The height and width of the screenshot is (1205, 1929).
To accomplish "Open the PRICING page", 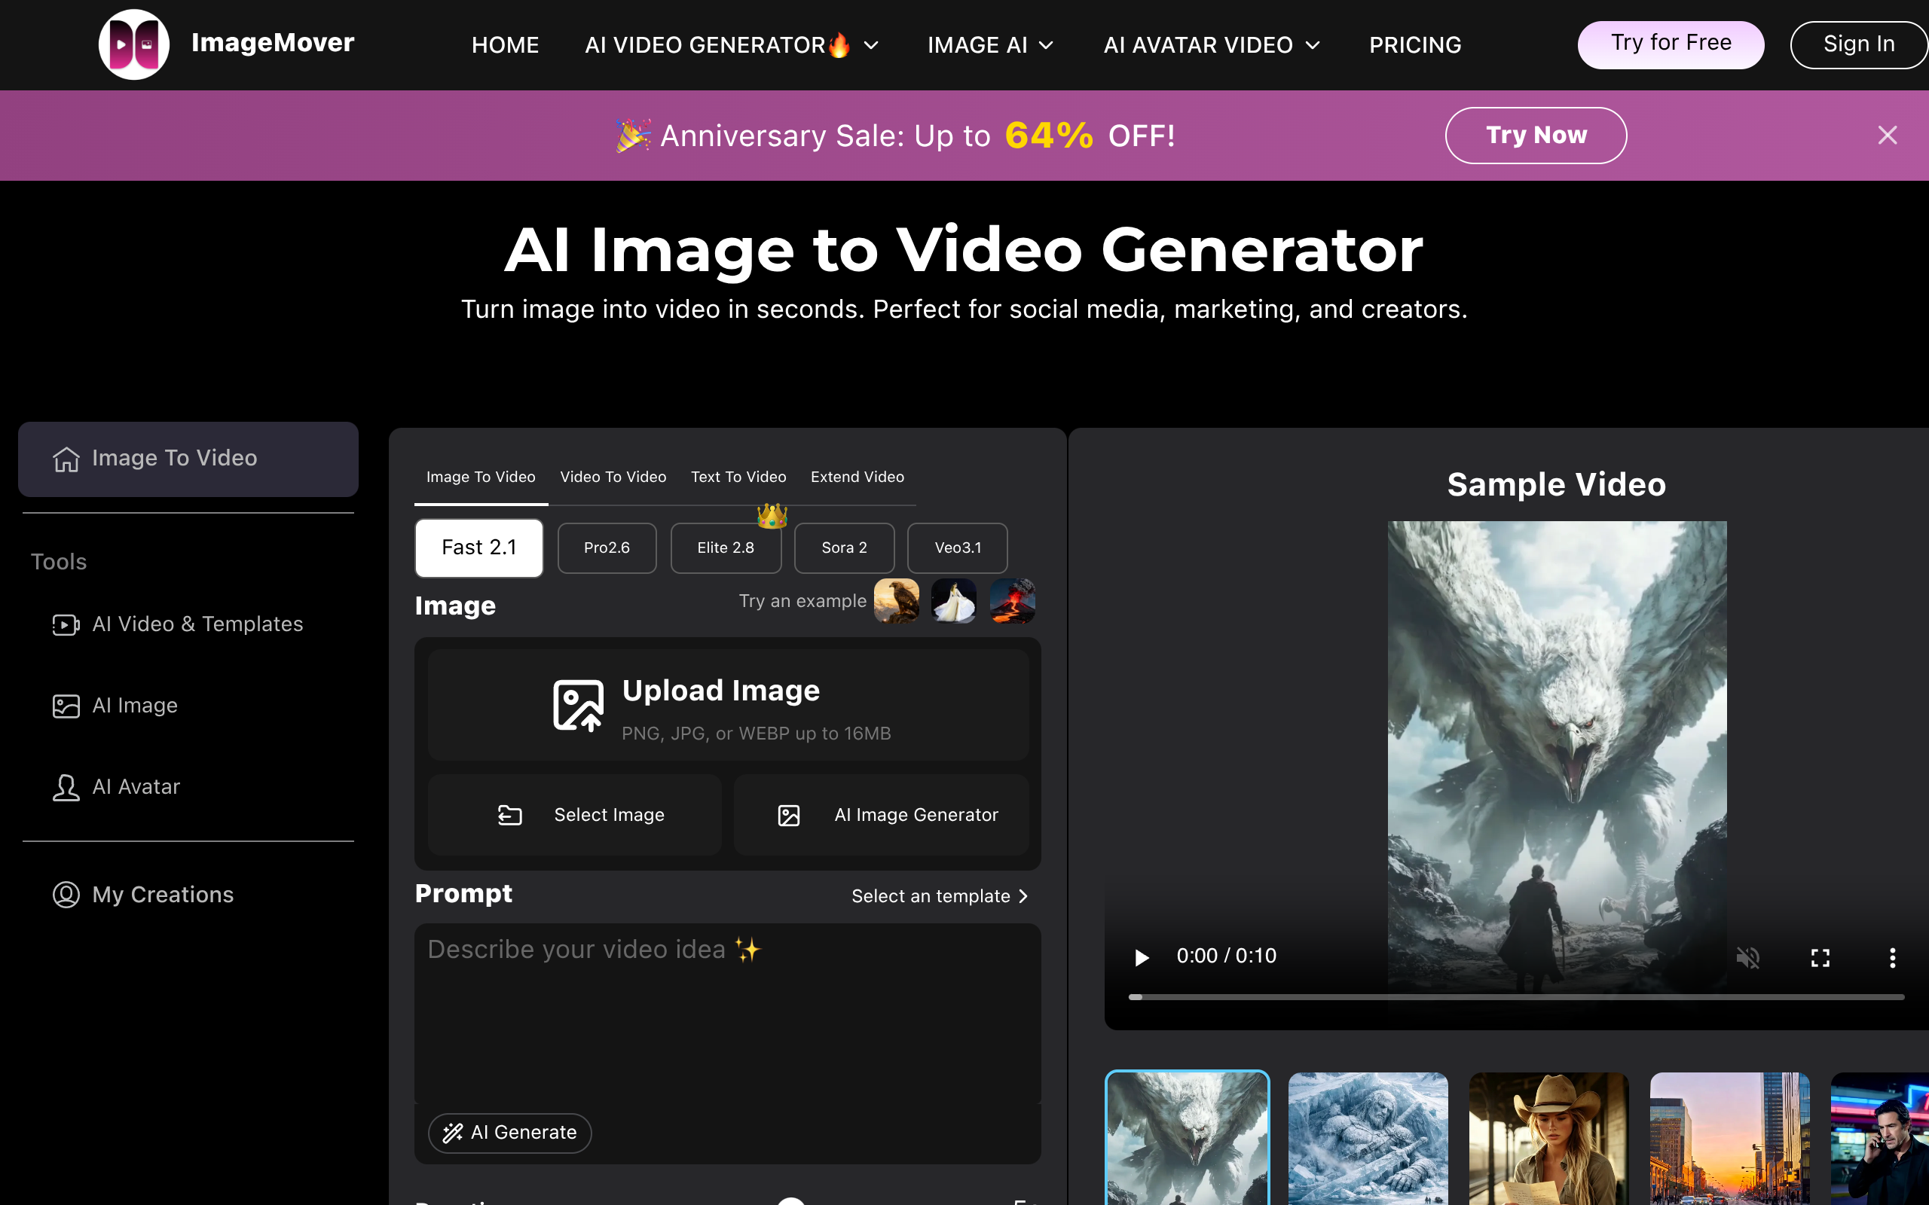I will point(1415,45).
